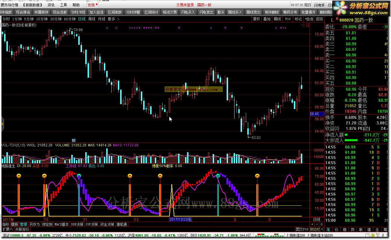Open the 新版数据 menu

(32, 5)
